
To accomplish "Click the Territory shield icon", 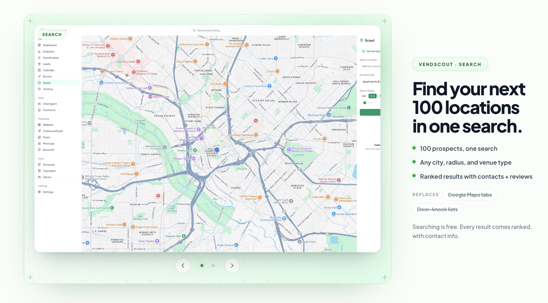I will [x=39, y=89].
